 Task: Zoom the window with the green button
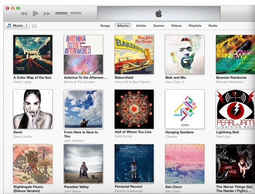click(x=18, y=8)
